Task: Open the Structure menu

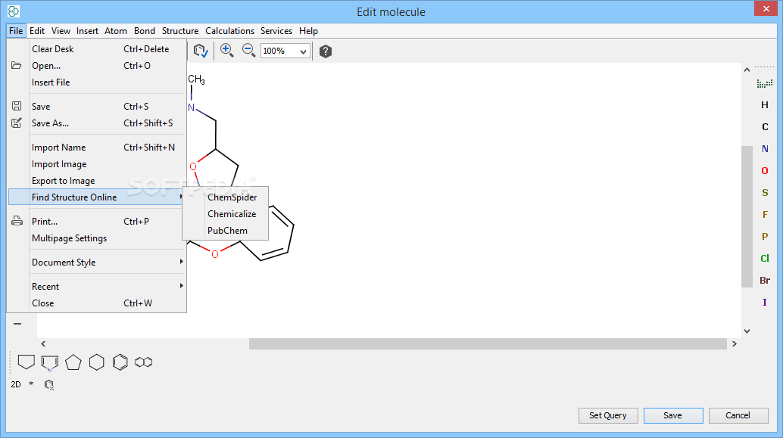Action: (x=179, y=31)
